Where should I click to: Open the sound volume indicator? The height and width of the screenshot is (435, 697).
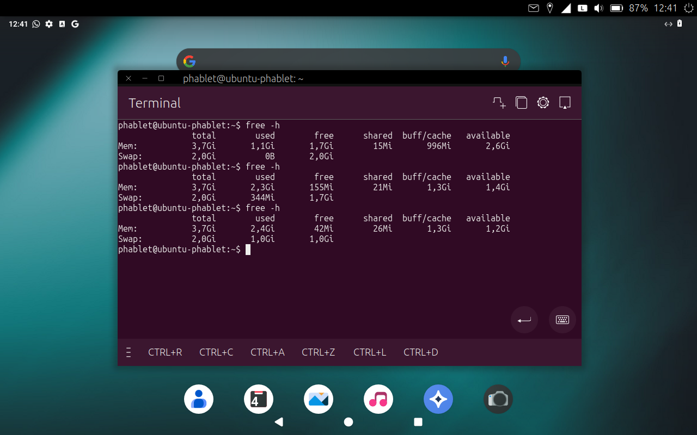(599, 8)
